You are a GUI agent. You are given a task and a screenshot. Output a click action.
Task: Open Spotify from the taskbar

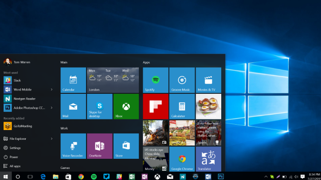[94, 176]
